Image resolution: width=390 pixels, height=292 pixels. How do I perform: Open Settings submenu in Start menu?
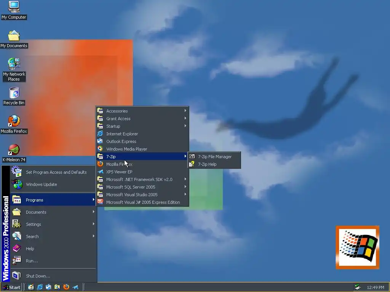pos(53,224)
